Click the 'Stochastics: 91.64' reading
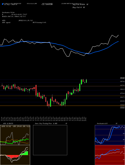 [x=8, y=12]
